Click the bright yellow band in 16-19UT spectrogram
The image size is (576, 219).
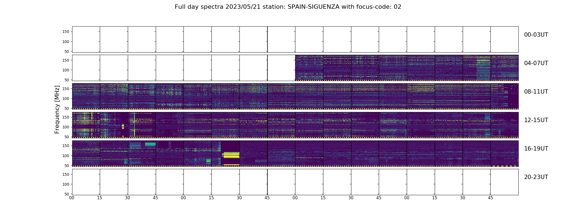(231, 155)
